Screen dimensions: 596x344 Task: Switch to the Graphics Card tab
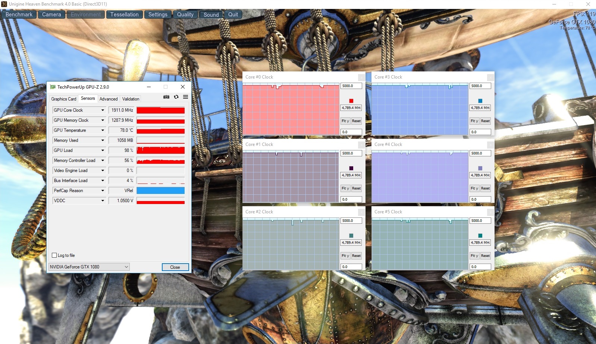tap(64, 99)
